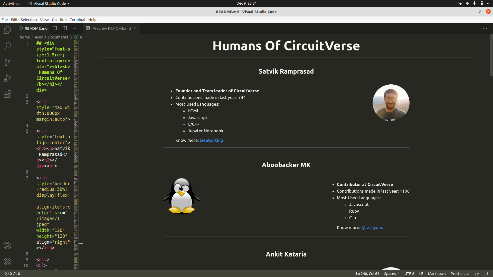The width and height of the screenshot is (493, 277).
Task: Click the Manage settings gear icon
Action: [7, 261]
